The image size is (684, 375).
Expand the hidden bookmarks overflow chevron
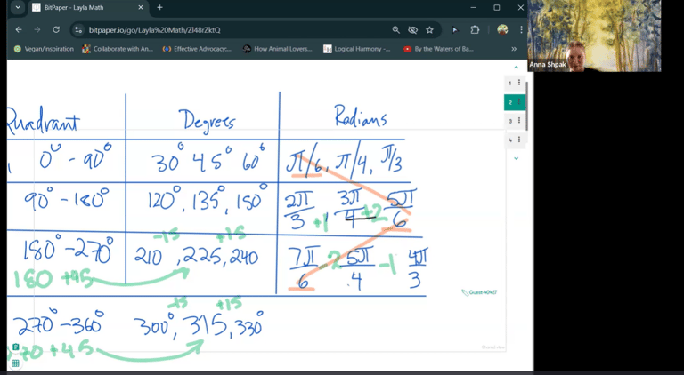point(514,49)
